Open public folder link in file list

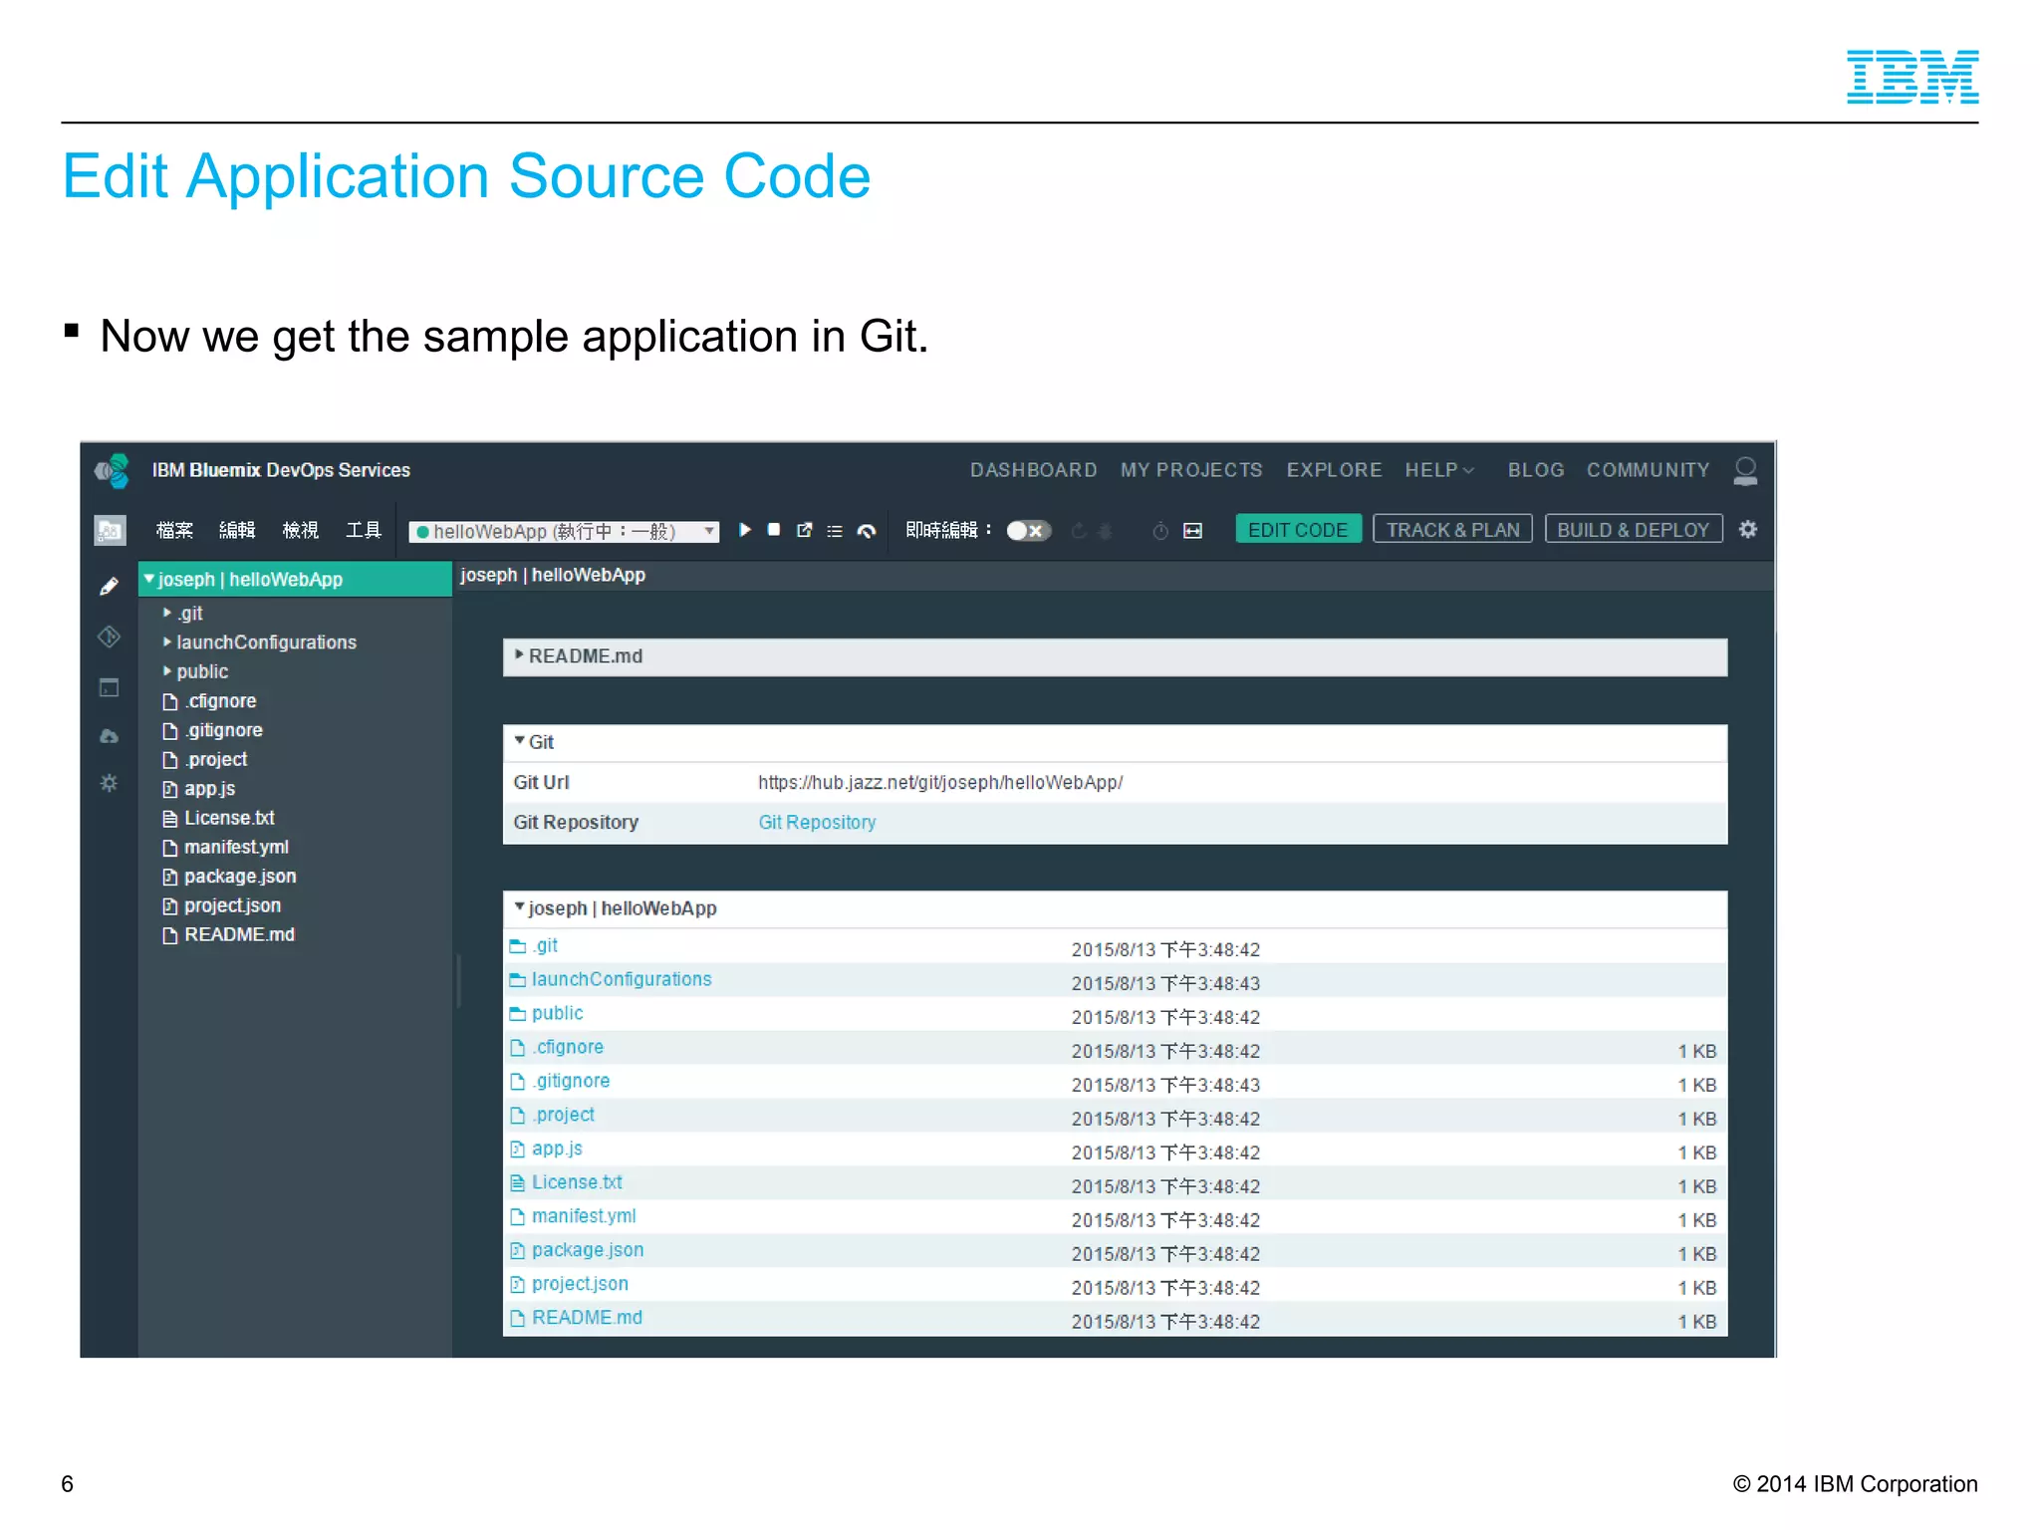[x=557, y=1013]
